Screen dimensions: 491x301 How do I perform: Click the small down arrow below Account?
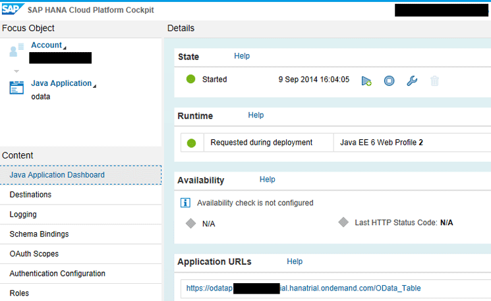tap(16, 71)
